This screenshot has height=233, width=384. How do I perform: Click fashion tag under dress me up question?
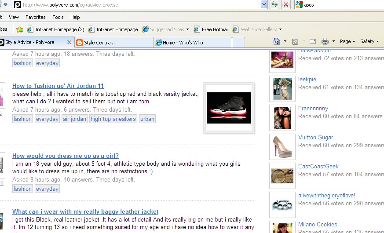22,189
